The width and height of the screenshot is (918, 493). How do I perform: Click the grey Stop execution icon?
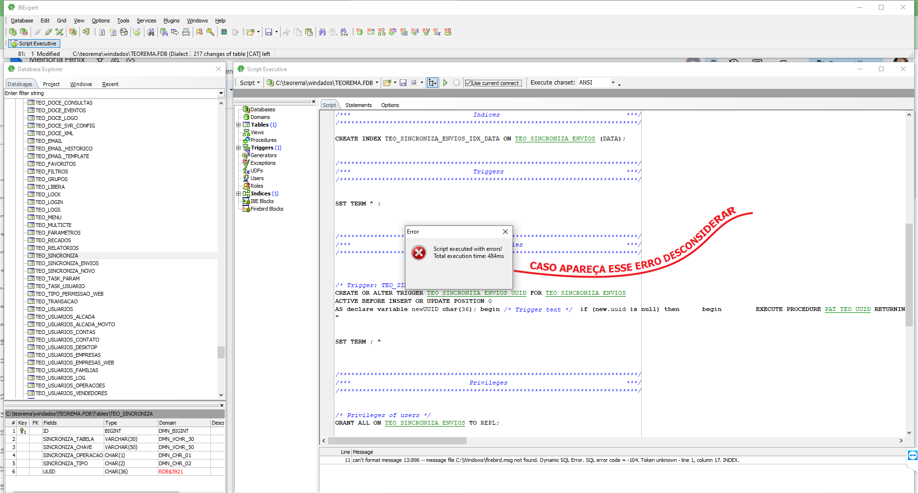457,83
